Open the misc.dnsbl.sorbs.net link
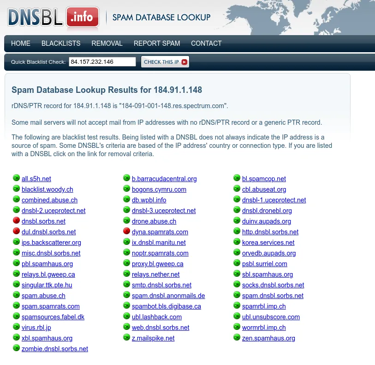This screenshot has width=375, height=365. 51,253
